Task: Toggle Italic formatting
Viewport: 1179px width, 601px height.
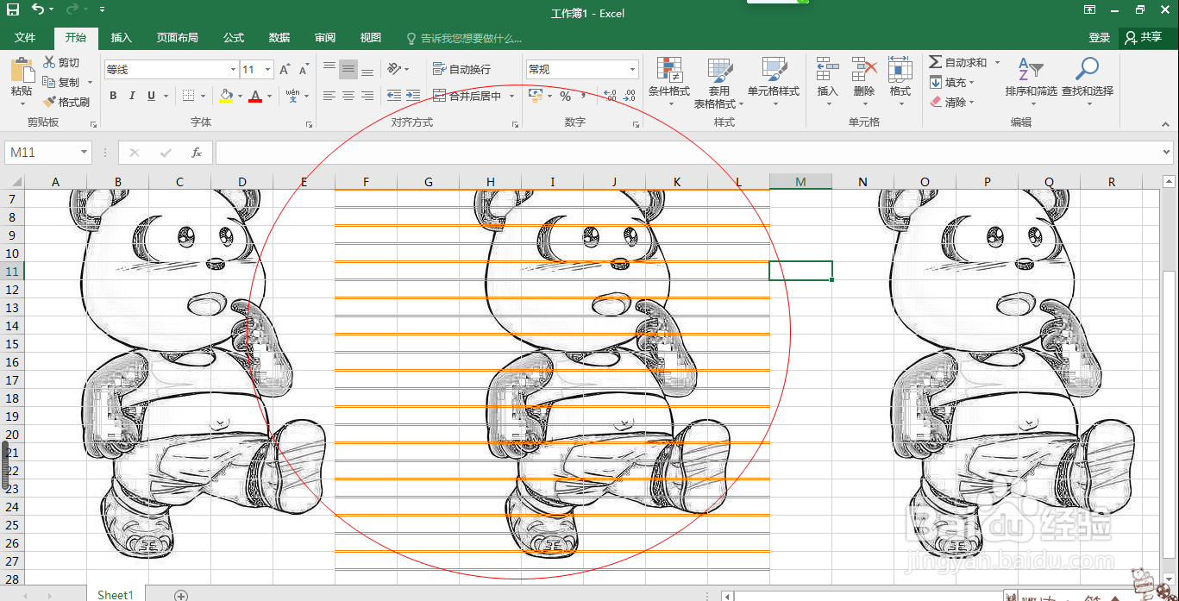Action: tap(132, 96)
